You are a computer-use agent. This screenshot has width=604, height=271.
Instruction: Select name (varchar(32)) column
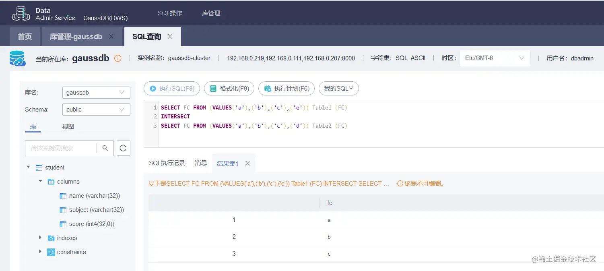95,196
